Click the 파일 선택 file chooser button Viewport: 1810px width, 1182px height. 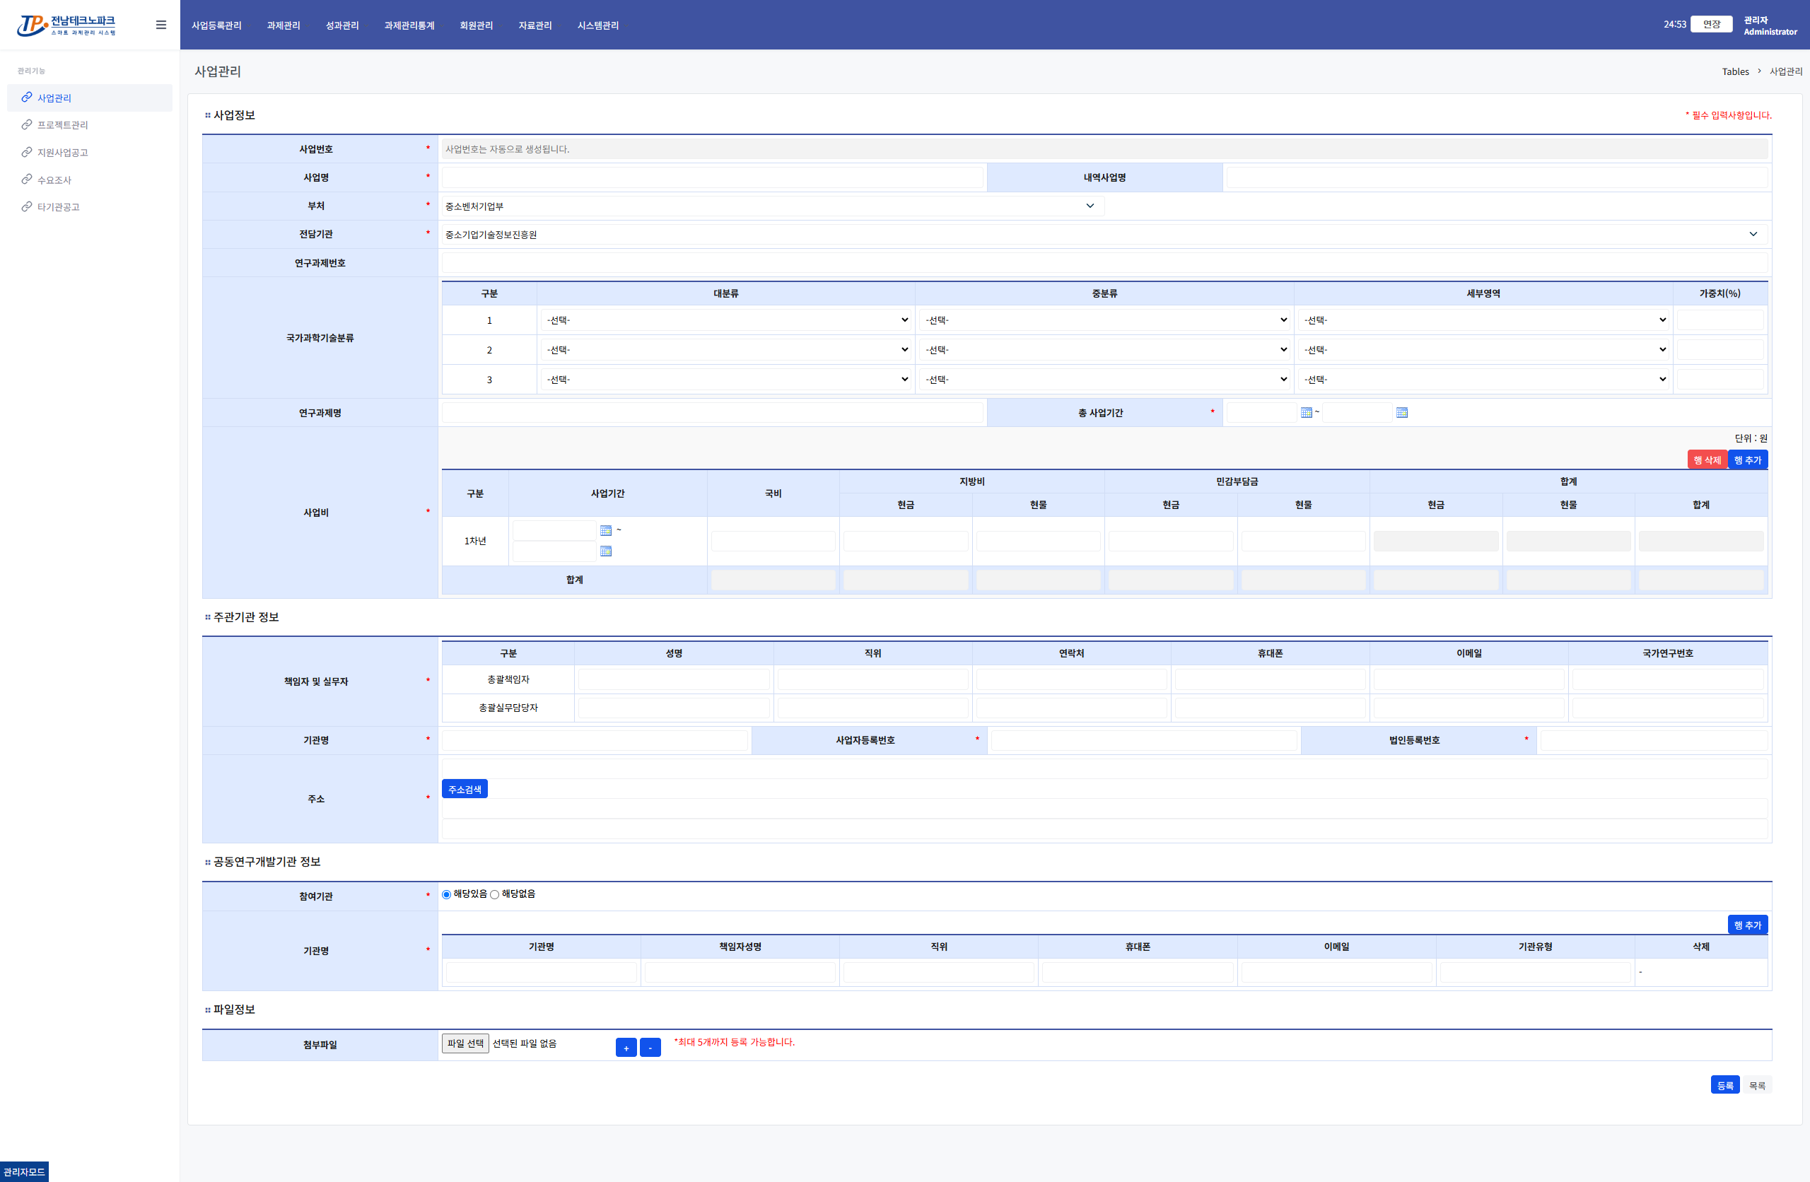point(465,1043)
